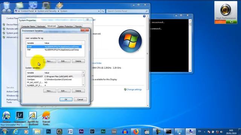This screenshot has width=241, height=135.
Task: Click refresh button beside address bar
Action: point(103,11)
